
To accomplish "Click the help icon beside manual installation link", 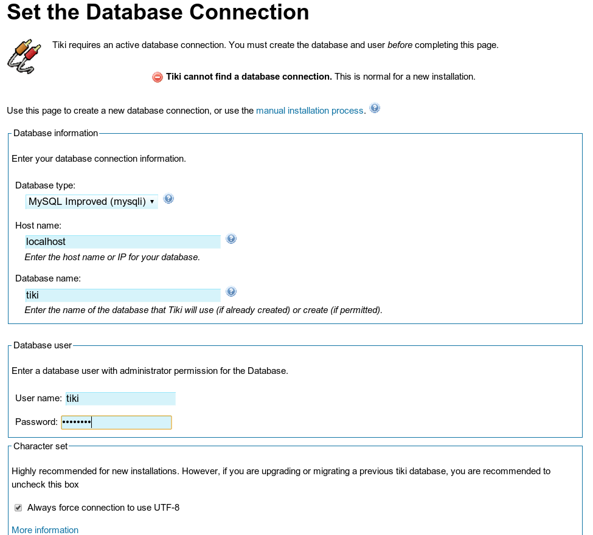I will (375, 109).
